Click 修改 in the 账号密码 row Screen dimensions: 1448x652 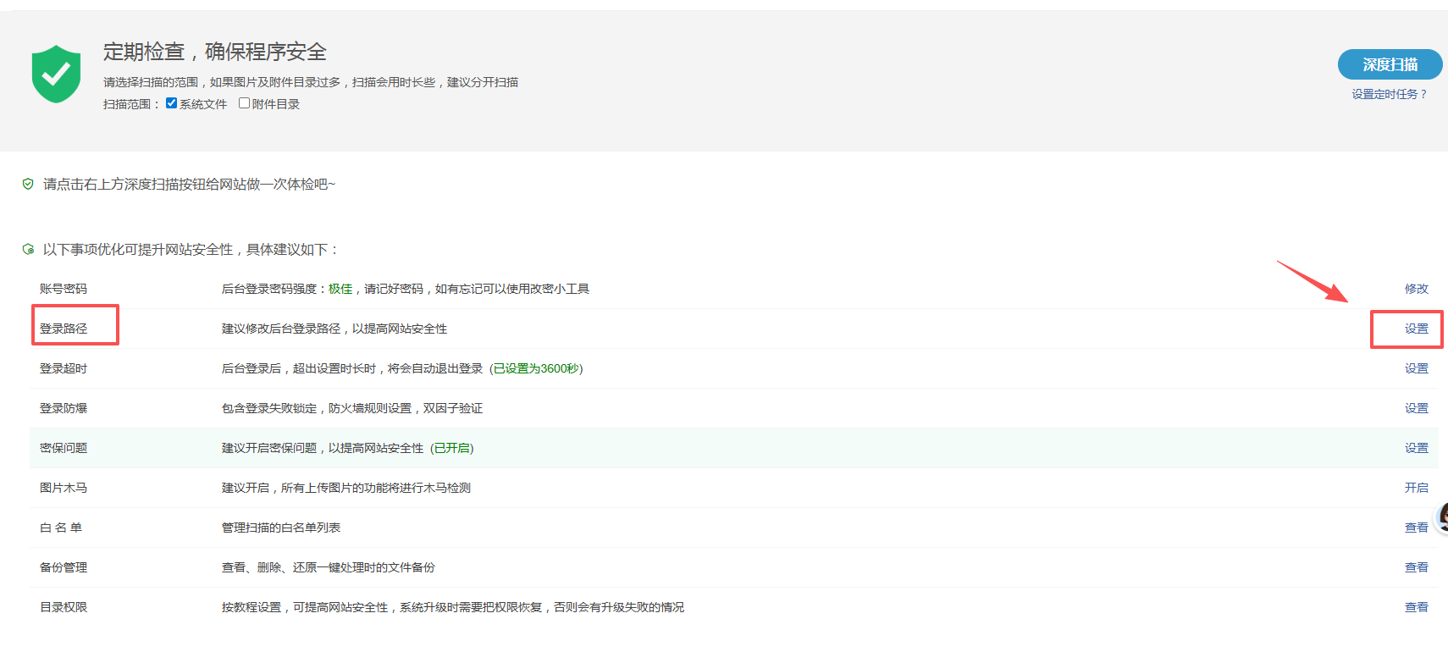click(1416, 289)
